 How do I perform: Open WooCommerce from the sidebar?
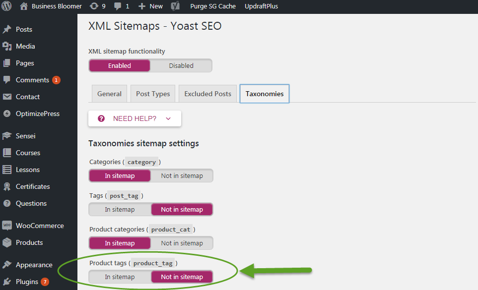coord(39,226)
